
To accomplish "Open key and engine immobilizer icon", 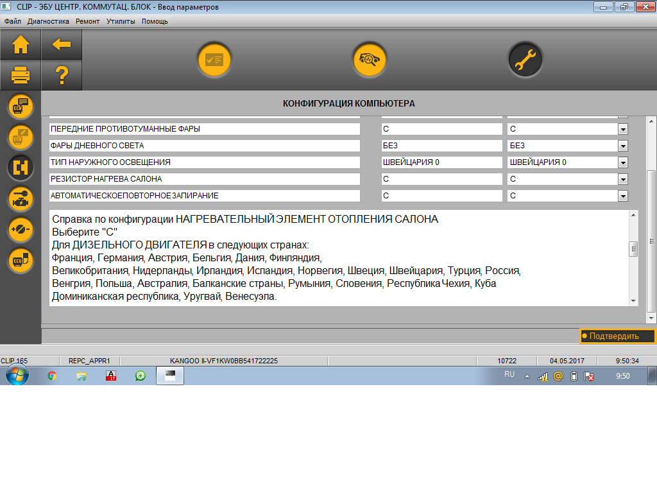I will (x=21, y=199).
